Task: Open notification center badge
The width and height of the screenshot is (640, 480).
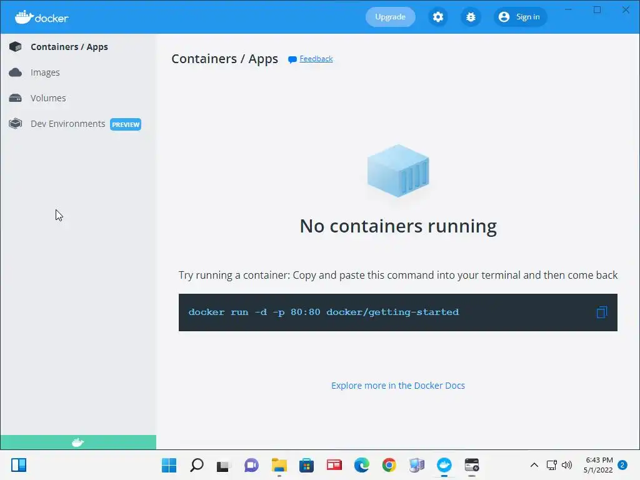Action: pyautogui.click(x=622, y=465)
